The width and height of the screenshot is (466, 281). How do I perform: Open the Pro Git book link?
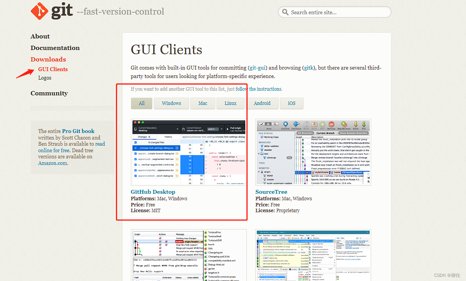click(78, 131)
